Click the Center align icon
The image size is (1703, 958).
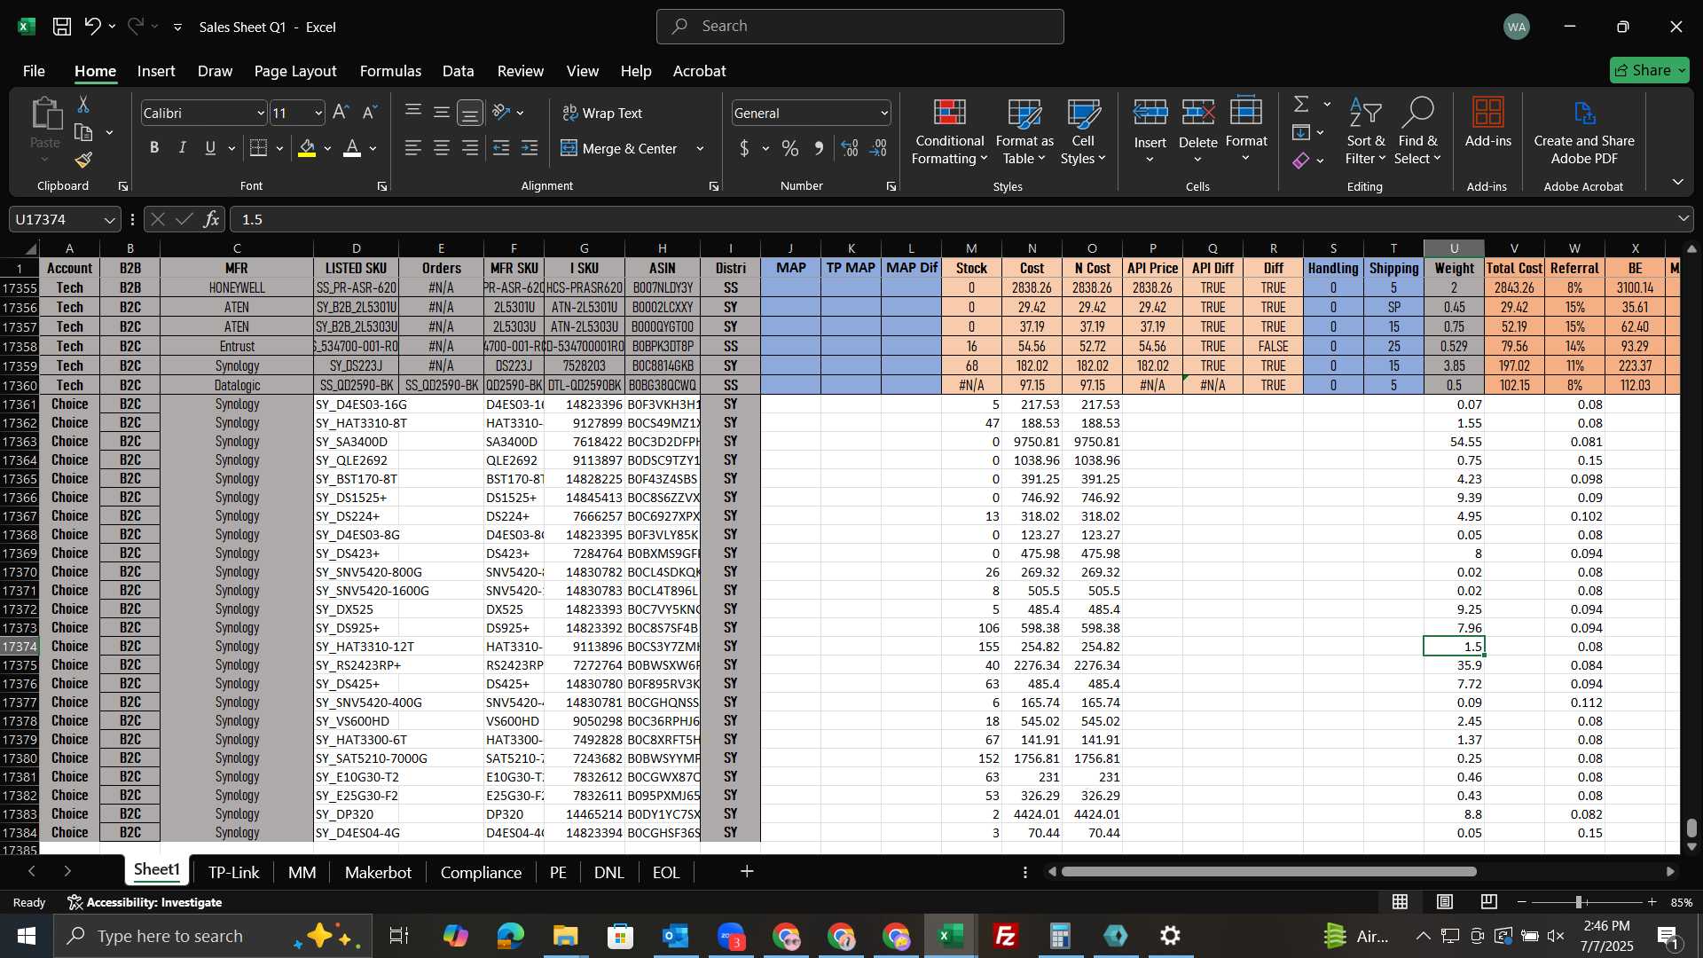(x=442, y=148)
